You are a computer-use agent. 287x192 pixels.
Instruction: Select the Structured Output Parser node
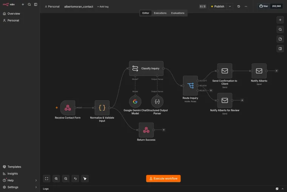(x=157, y=102)
